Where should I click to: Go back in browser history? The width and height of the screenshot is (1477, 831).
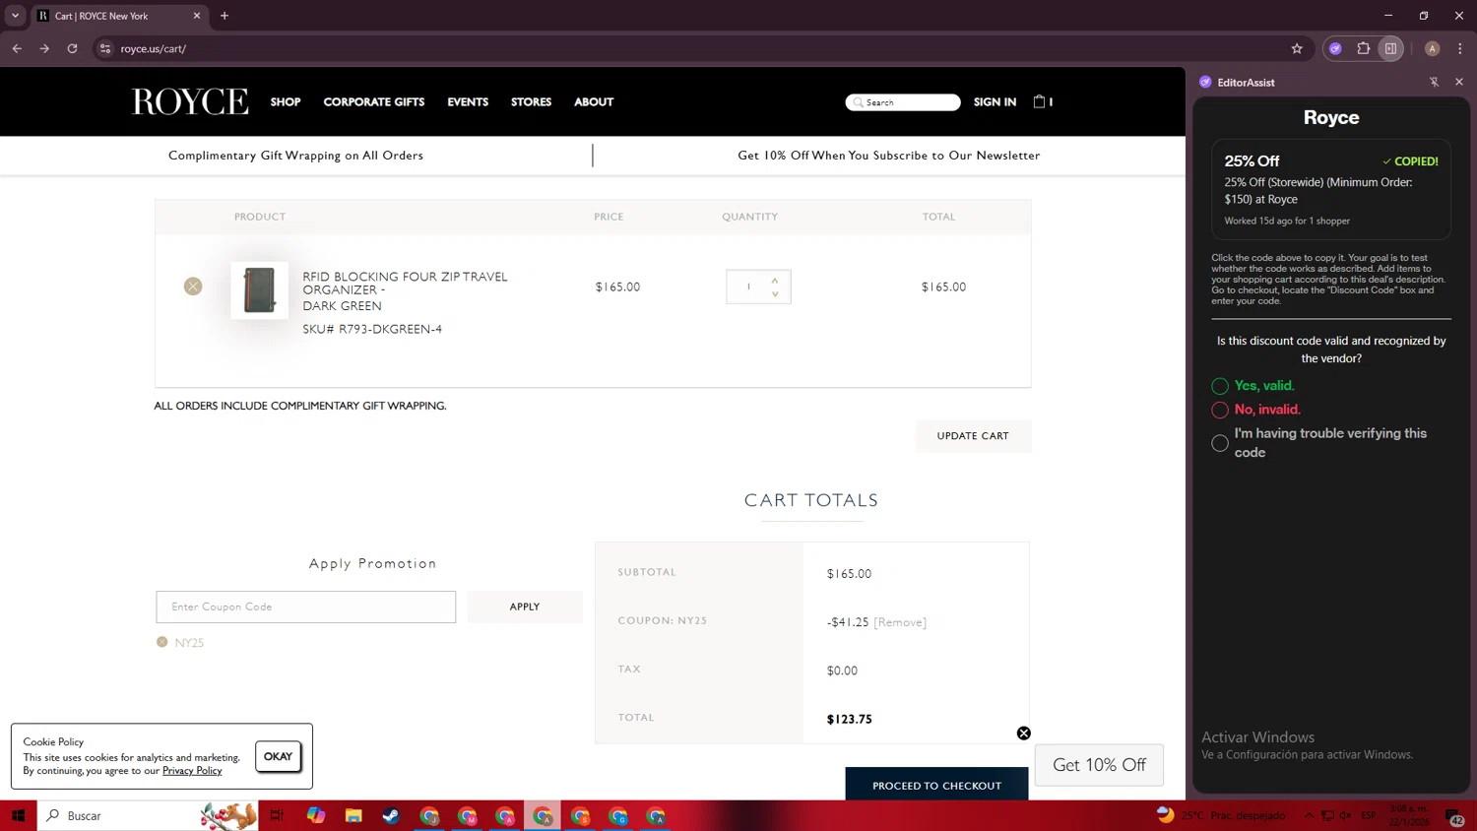point(17,48)
